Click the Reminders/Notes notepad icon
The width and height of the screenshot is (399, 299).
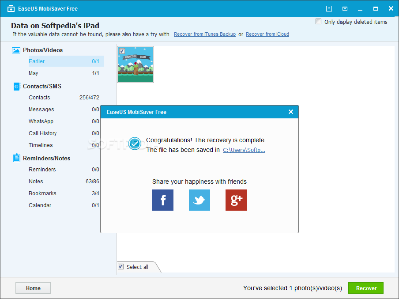(x=16, y=158)
